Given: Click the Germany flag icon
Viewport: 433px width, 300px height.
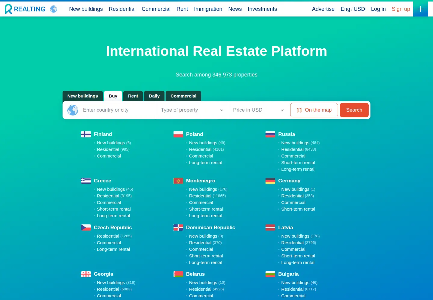Looking at the screenshot, I should 270,181.
